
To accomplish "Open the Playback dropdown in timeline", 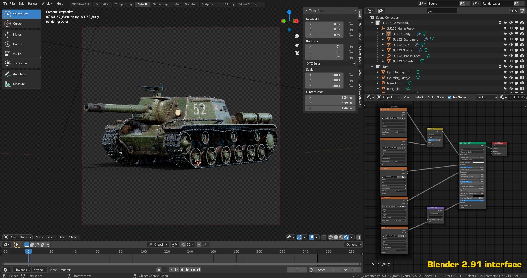I will [x=22, y=270].
